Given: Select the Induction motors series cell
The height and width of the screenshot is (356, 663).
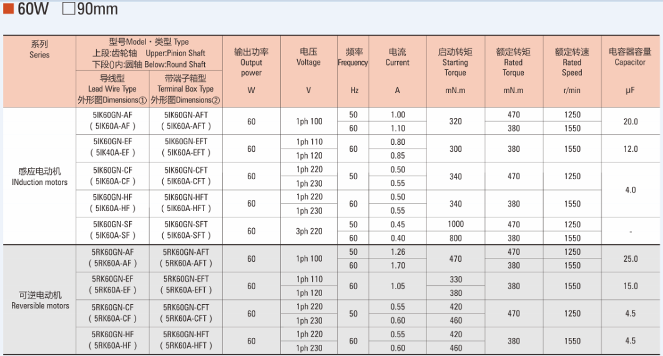Looking at the screenshot, I should pyautogui.click(x=39, y=176).
